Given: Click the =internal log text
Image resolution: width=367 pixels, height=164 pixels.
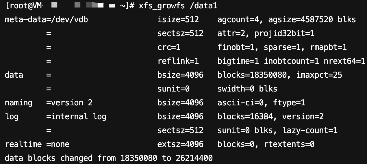Looking at the screenshot, I should pyautogui.click(x=76, y=117).
